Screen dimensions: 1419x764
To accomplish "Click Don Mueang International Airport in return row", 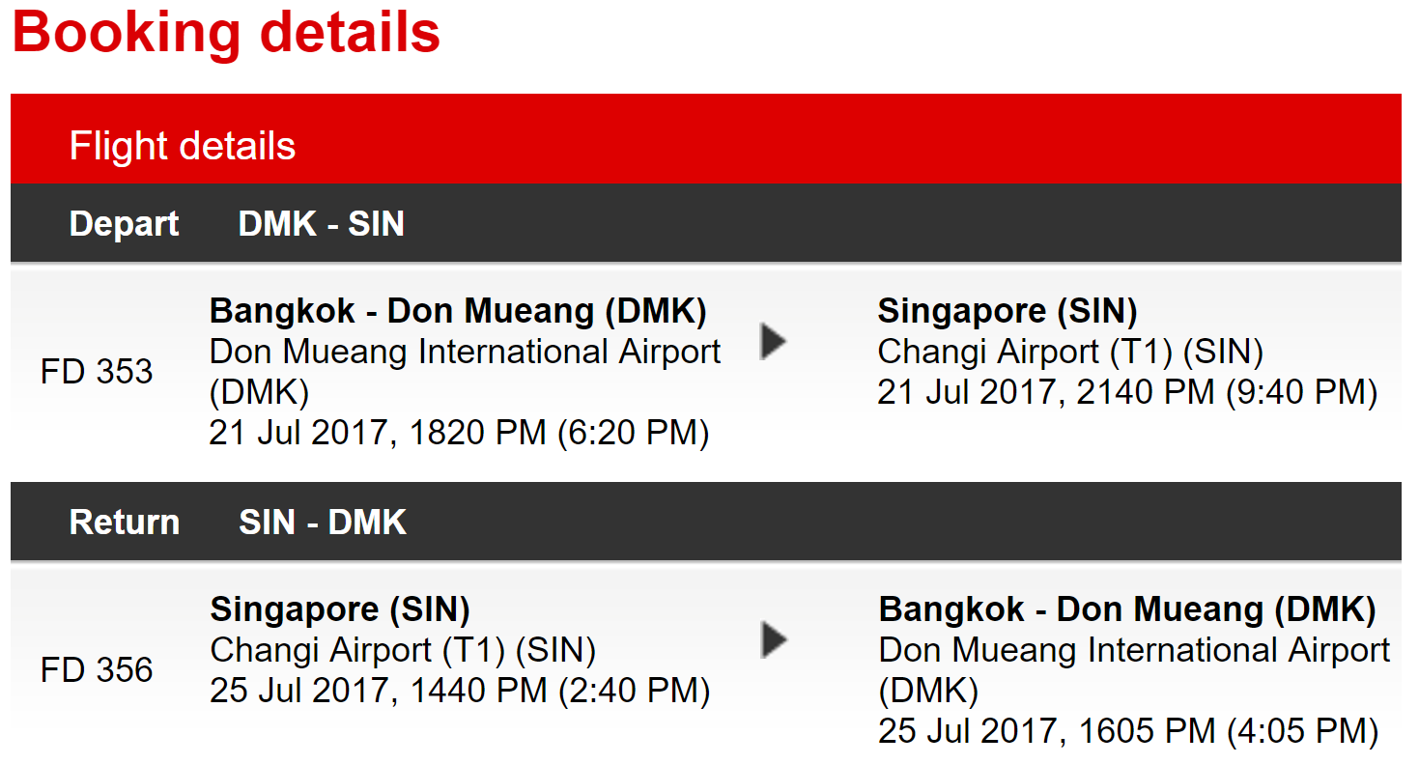I will click(x=1134, y=650).
